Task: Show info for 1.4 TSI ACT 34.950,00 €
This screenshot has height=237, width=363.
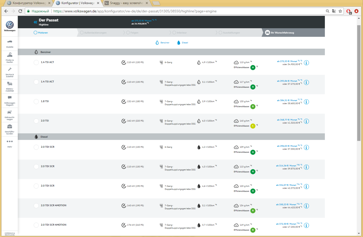Action: click(306, 63)
